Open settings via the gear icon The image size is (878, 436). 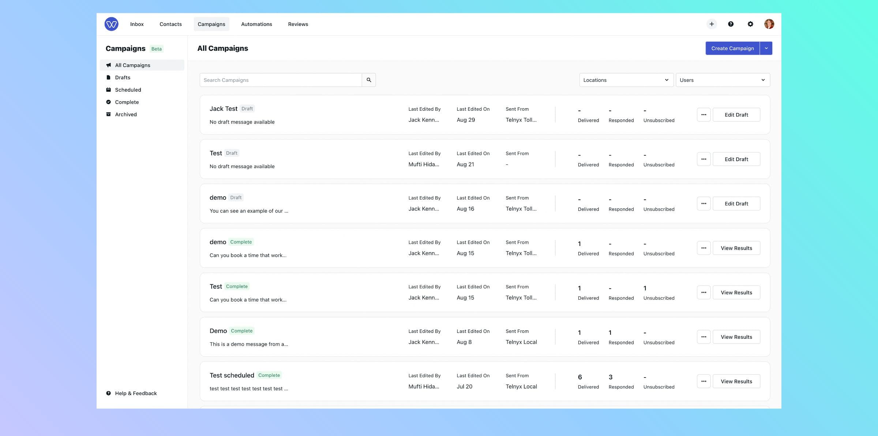coord(750,24)
